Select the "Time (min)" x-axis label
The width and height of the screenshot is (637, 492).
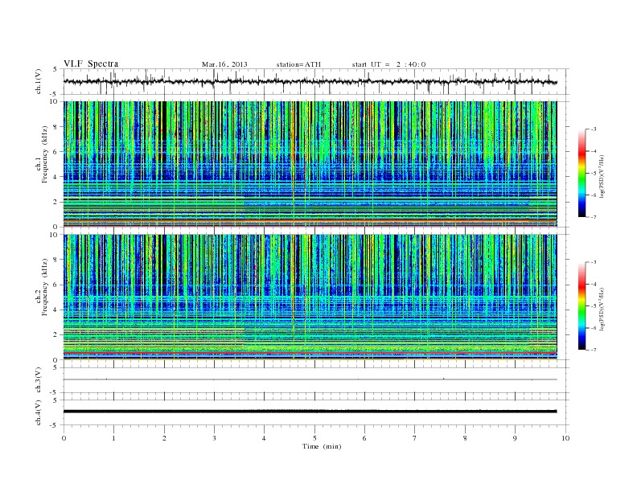click(322, 446)
